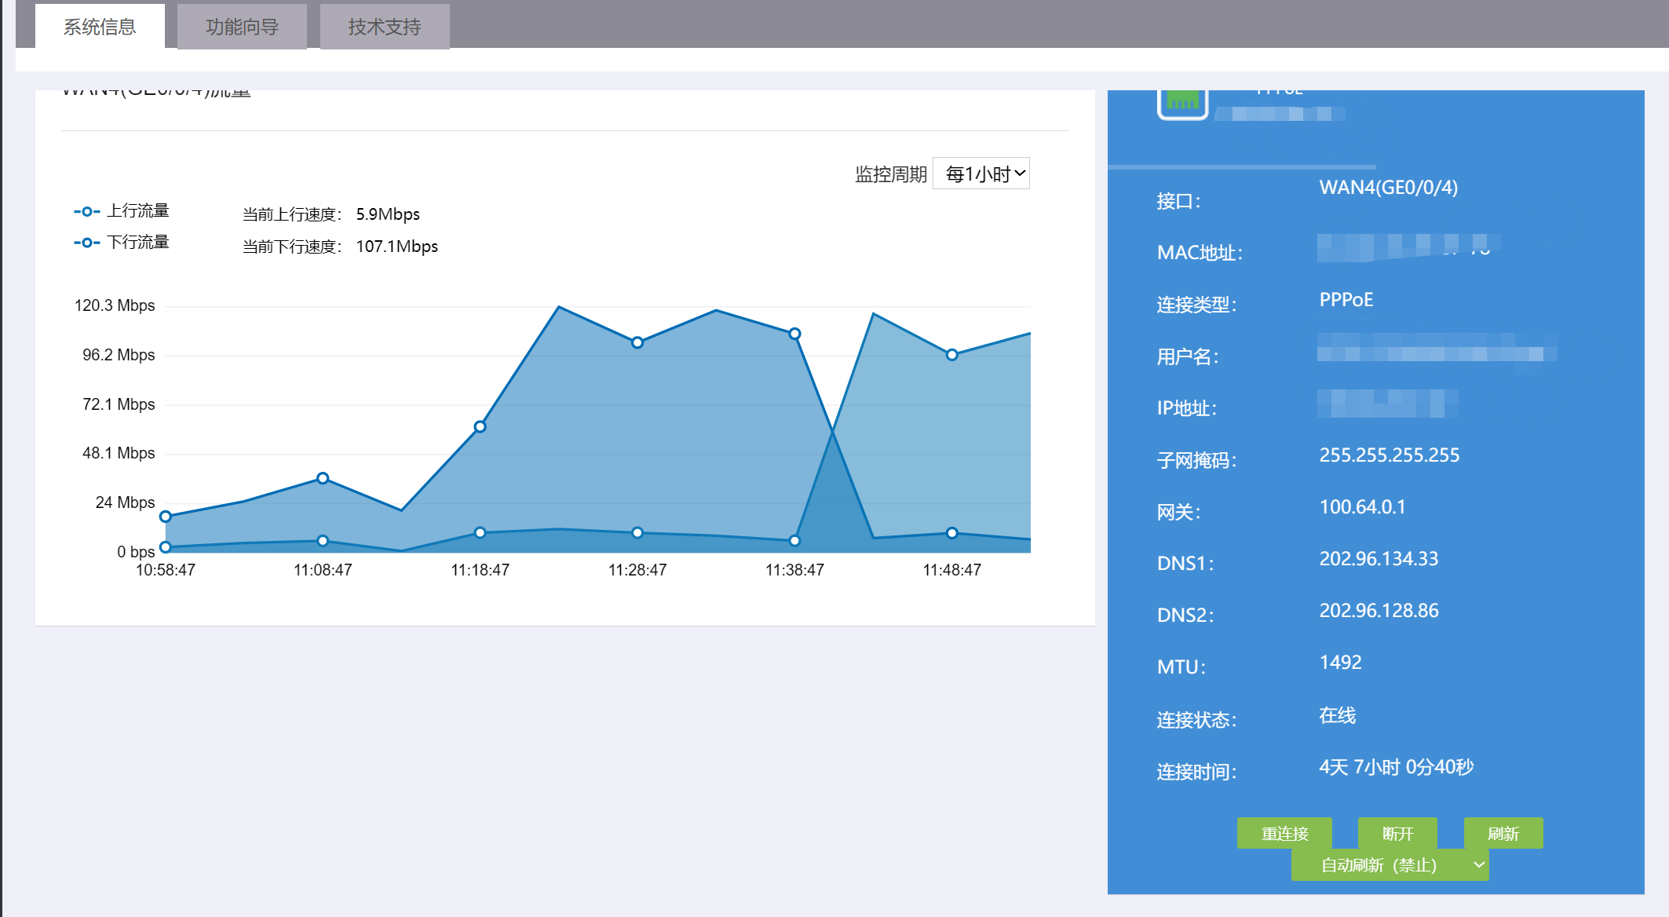Select the downstream point at 11:08:47
This screenshot has width=1669, height=917.
pos(323,478)
